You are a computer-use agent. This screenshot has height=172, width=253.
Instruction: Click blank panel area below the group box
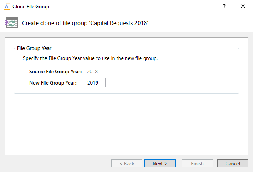[125, 125]
